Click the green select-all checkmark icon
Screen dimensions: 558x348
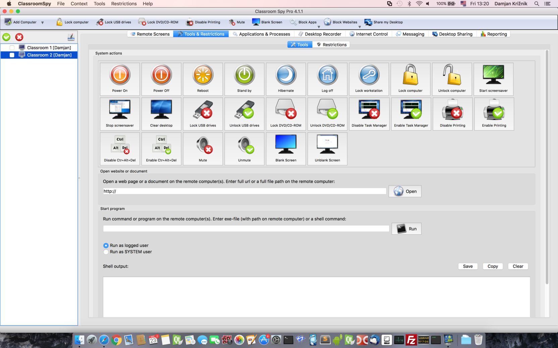pos(6,37)
